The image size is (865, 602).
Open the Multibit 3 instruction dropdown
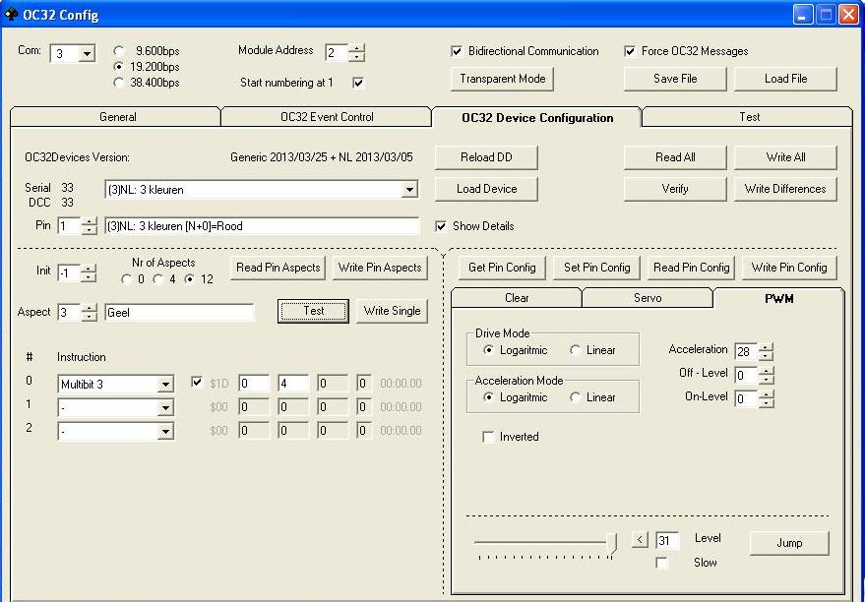pyautogui.click(x=165, y=384)
